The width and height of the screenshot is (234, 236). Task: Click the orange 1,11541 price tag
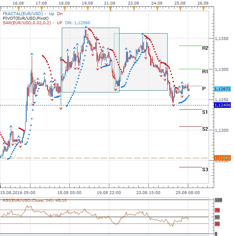222,158
